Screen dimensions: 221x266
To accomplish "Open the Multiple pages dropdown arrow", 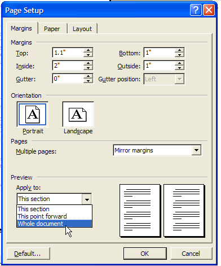I will point(196,150).
